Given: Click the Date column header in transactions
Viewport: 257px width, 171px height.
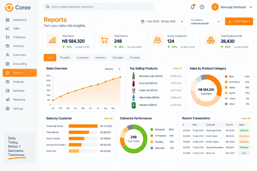Looking at the screenshot, I should point(195,125).
